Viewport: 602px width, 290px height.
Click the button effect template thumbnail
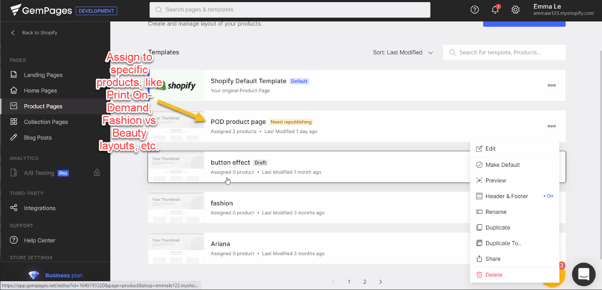(x=176, y=167)
